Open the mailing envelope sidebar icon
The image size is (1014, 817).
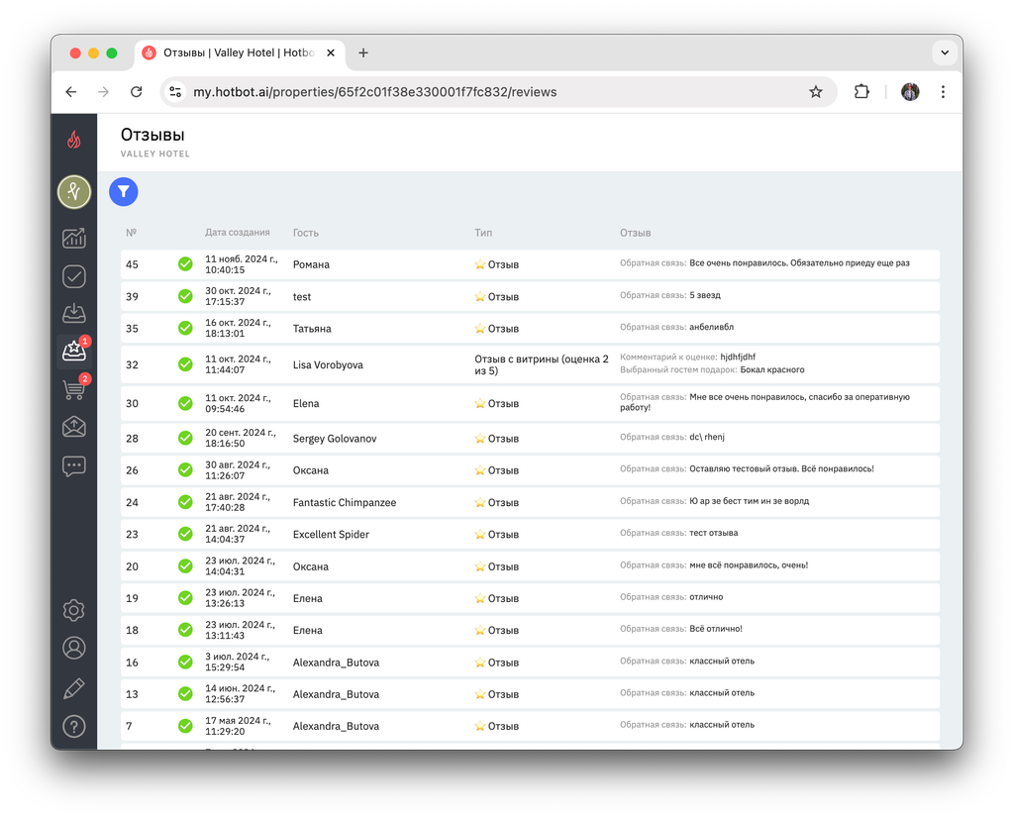point(73,427)
